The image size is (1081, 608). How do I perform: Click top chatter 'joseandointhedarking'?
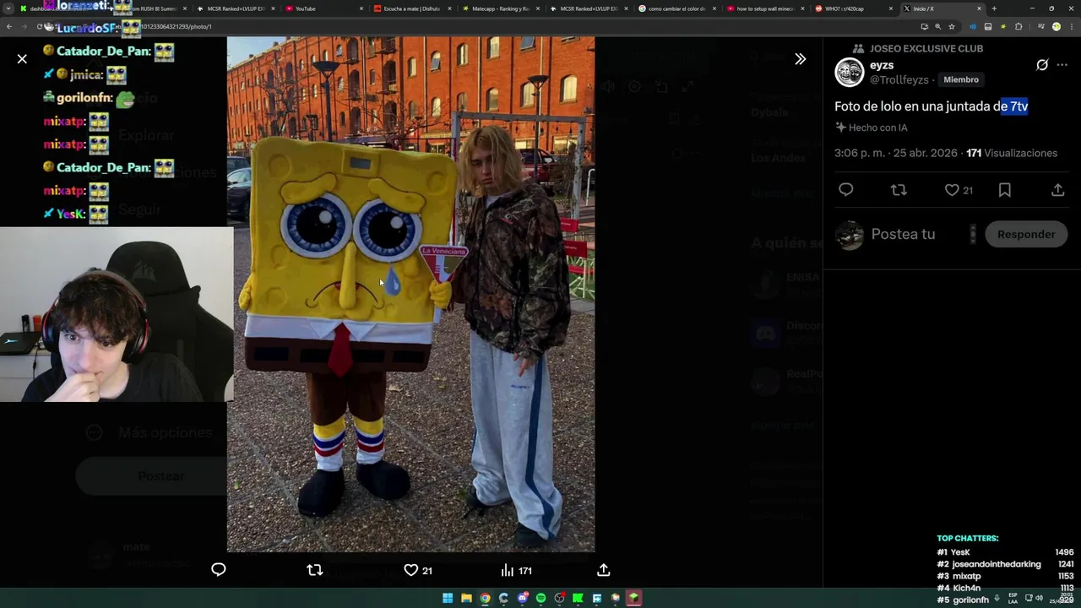click(x=997, y=564)
